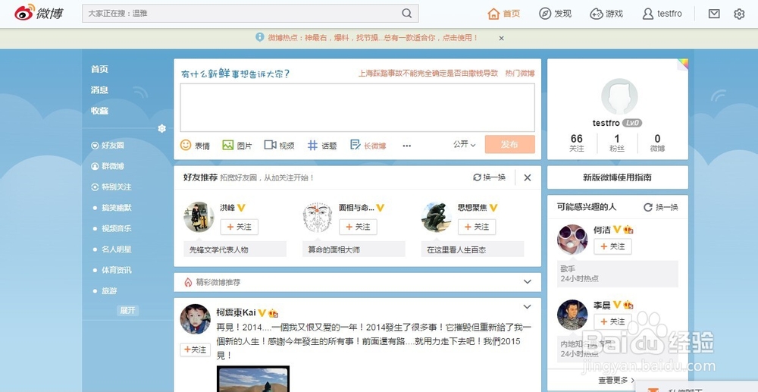
Task: Open the 发现 compass icon
Action: click(x=545, y=14)
